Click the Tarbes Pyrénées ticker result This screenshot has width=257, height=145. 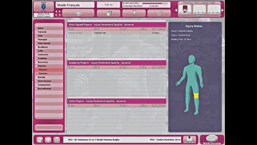[x=165, y=140]
